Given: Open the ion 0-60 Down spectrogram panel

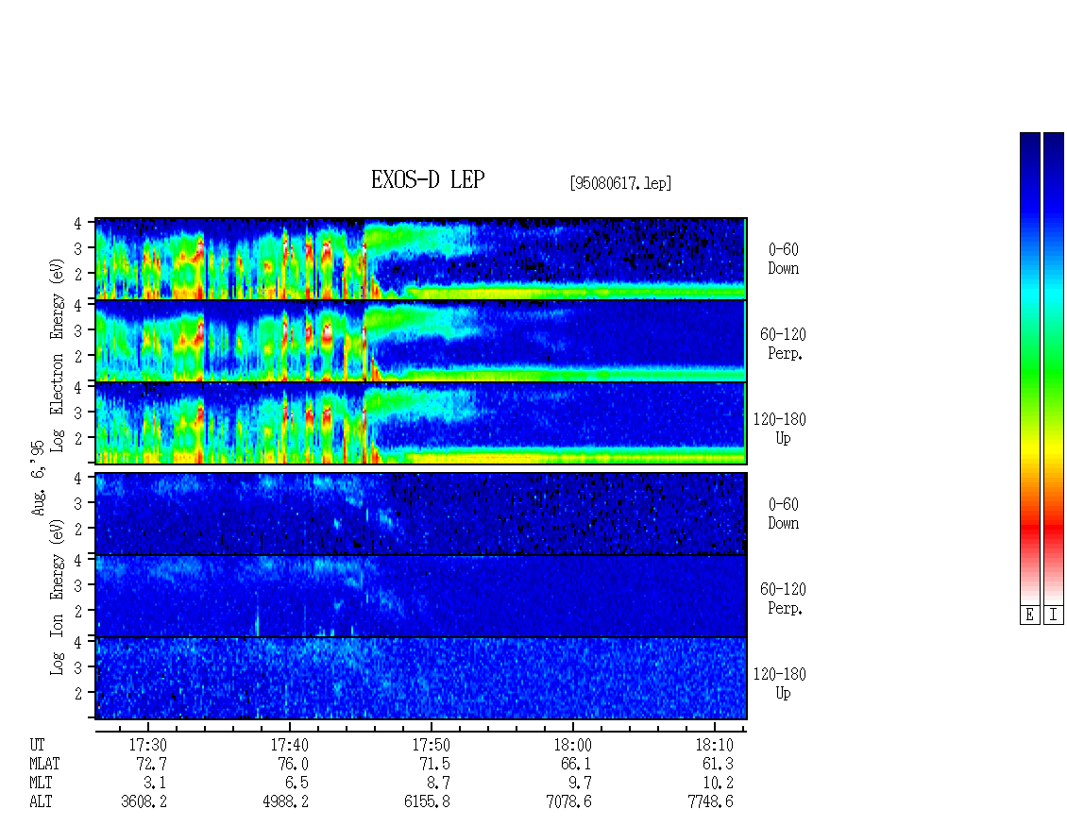Looking at the screenshot, I should (421, 514).
